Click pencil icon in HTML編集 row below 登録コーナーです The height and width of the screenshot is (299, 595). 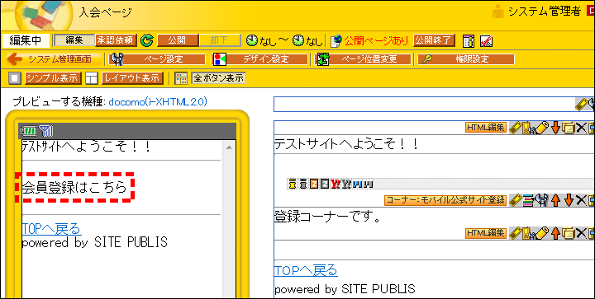(x=542, y=233)
